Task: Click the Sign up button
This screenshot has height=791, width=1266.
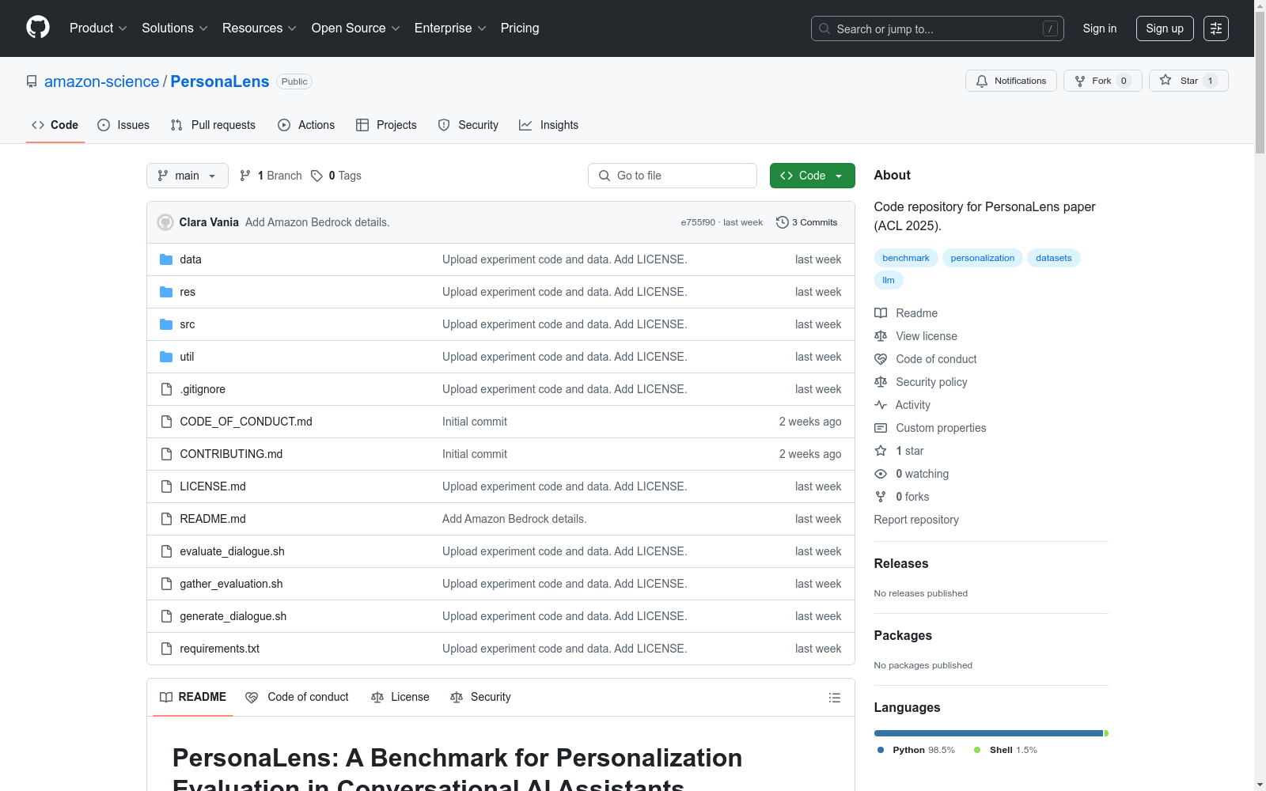Action: tap(1165, 28)
